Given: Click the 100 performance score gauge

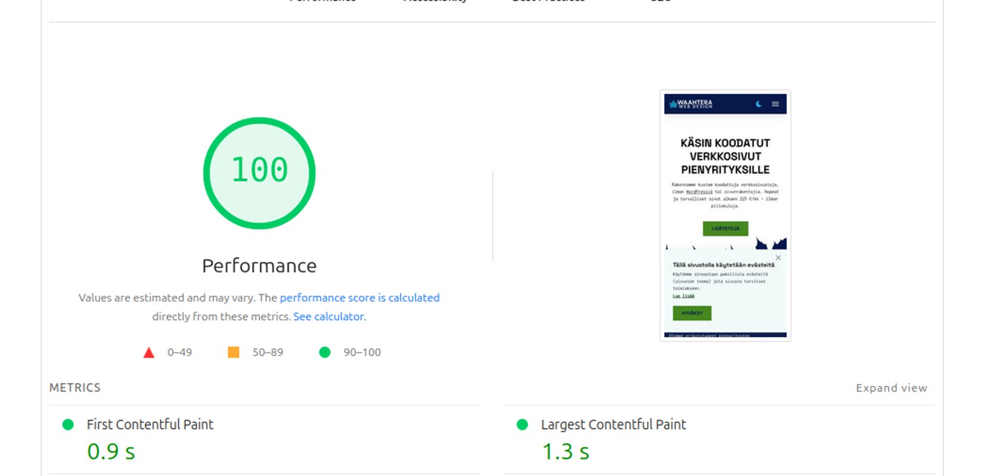Looking at the screenshot, I should 259,173.
